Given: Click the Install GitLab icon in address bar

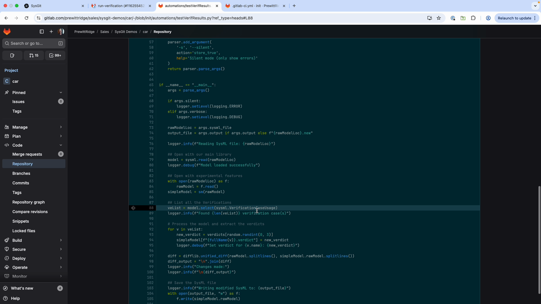Looking at the screenshot, I should click(429, 18).
